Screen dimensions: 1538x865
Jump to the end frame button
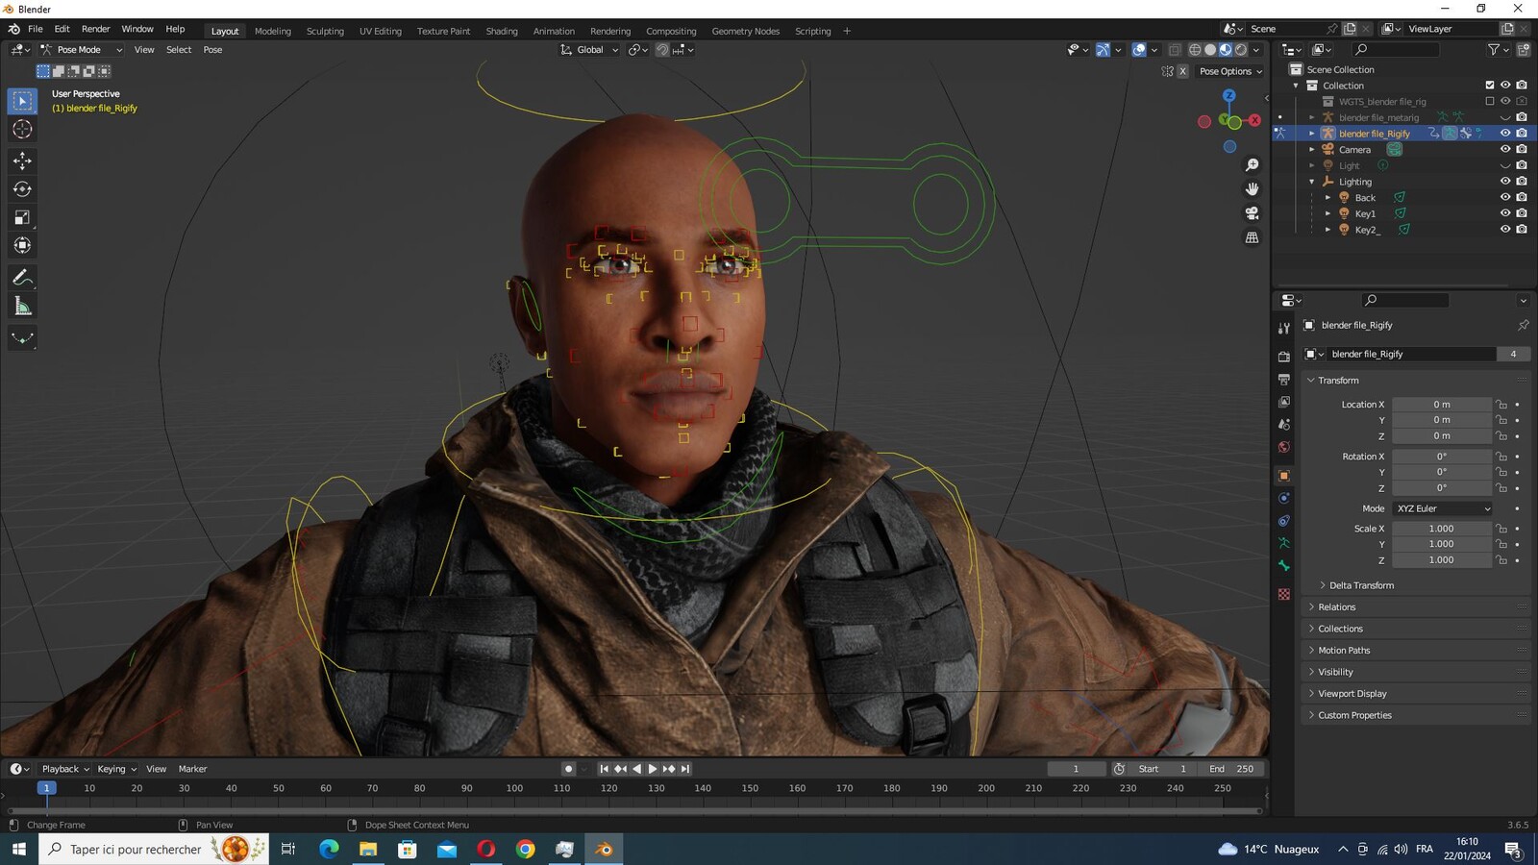pyautogui.click(x=685, y=769)
